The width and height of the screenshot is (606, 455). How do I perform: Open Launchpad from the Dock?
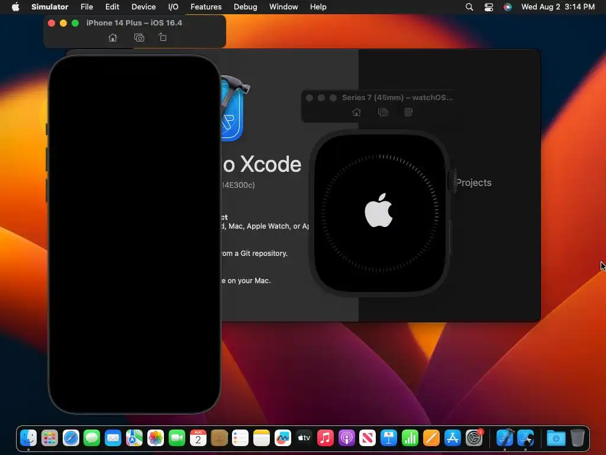(50, 438)
